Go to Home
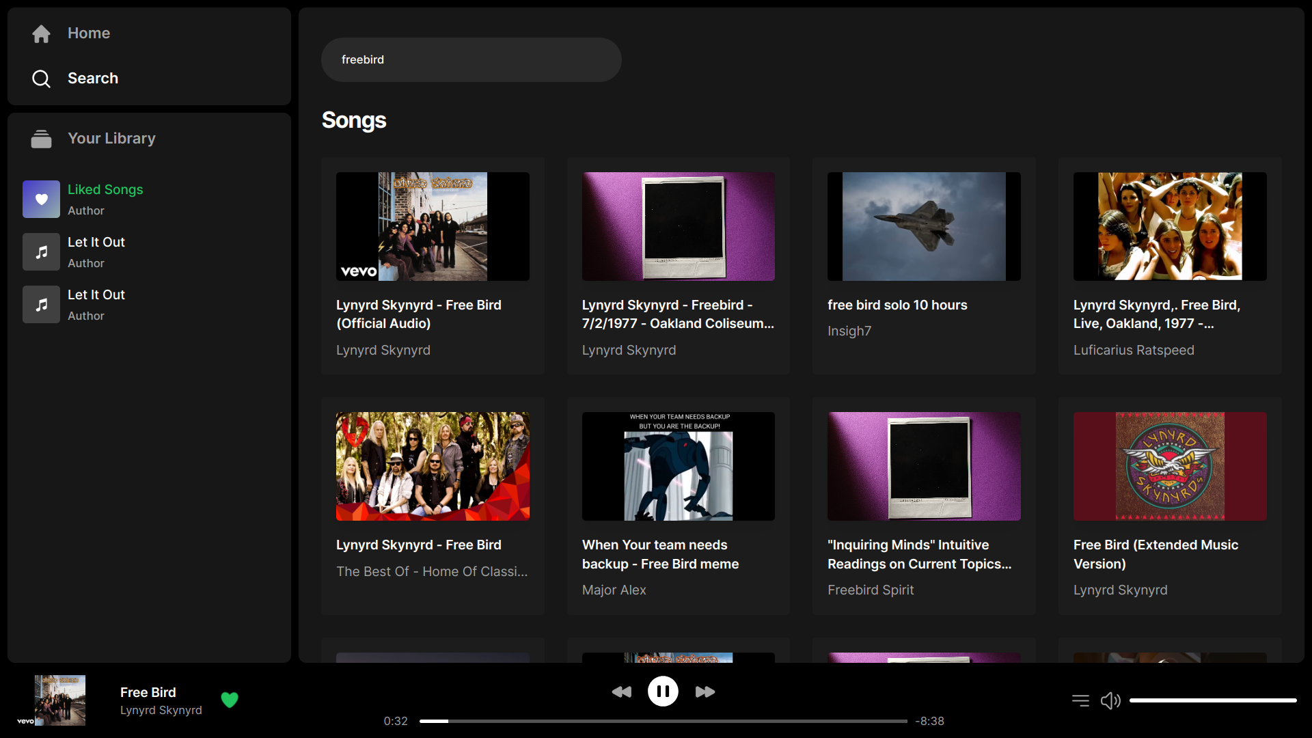The image size is (1312, 738). [x=89, y=33]
